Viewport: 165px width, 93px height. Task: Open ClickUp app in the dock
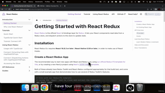[x=116, y=88]
